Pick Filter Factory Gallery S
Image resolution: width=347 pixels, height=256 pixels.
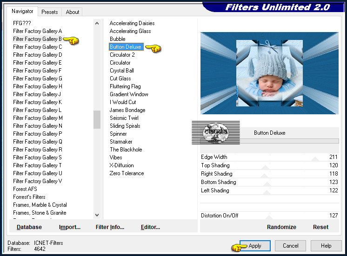[x=37, y=158]
